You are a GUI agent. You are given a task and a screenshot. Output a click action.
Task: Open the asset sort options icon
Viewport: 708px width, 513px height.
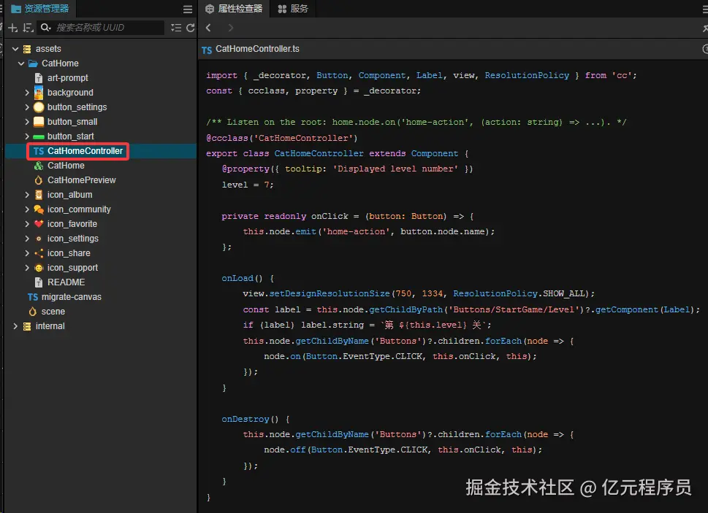[28, 28]
